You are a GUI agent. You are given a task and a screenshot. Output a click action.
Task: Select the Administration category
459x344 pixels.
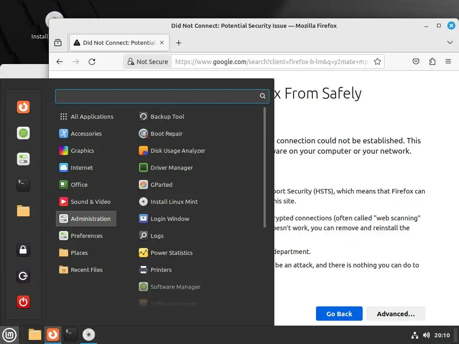86,219
